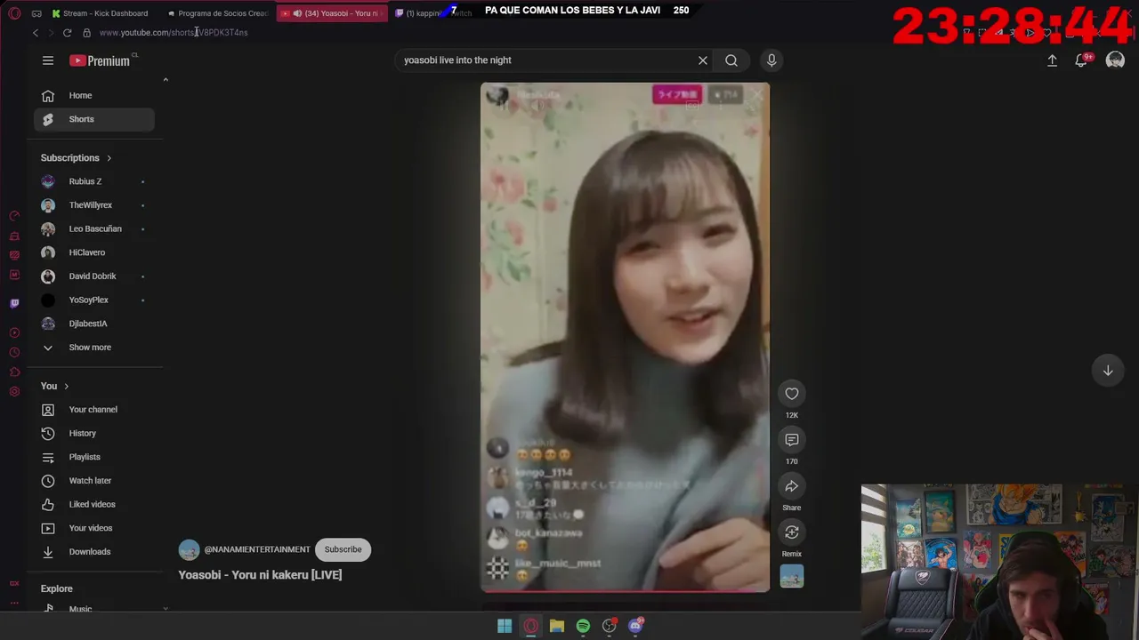Screen dimensions: 1139x640
Task: Reload the page in the browser
Action: point(67,33)
